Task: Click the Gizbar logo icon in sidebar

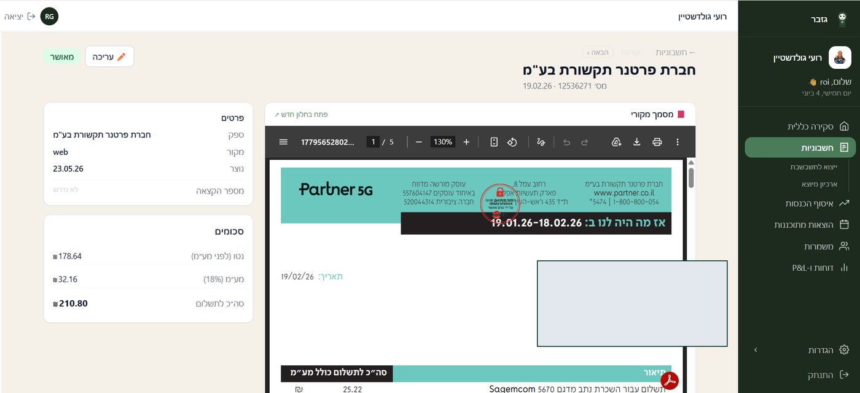Action: click(x=842, y=20)
